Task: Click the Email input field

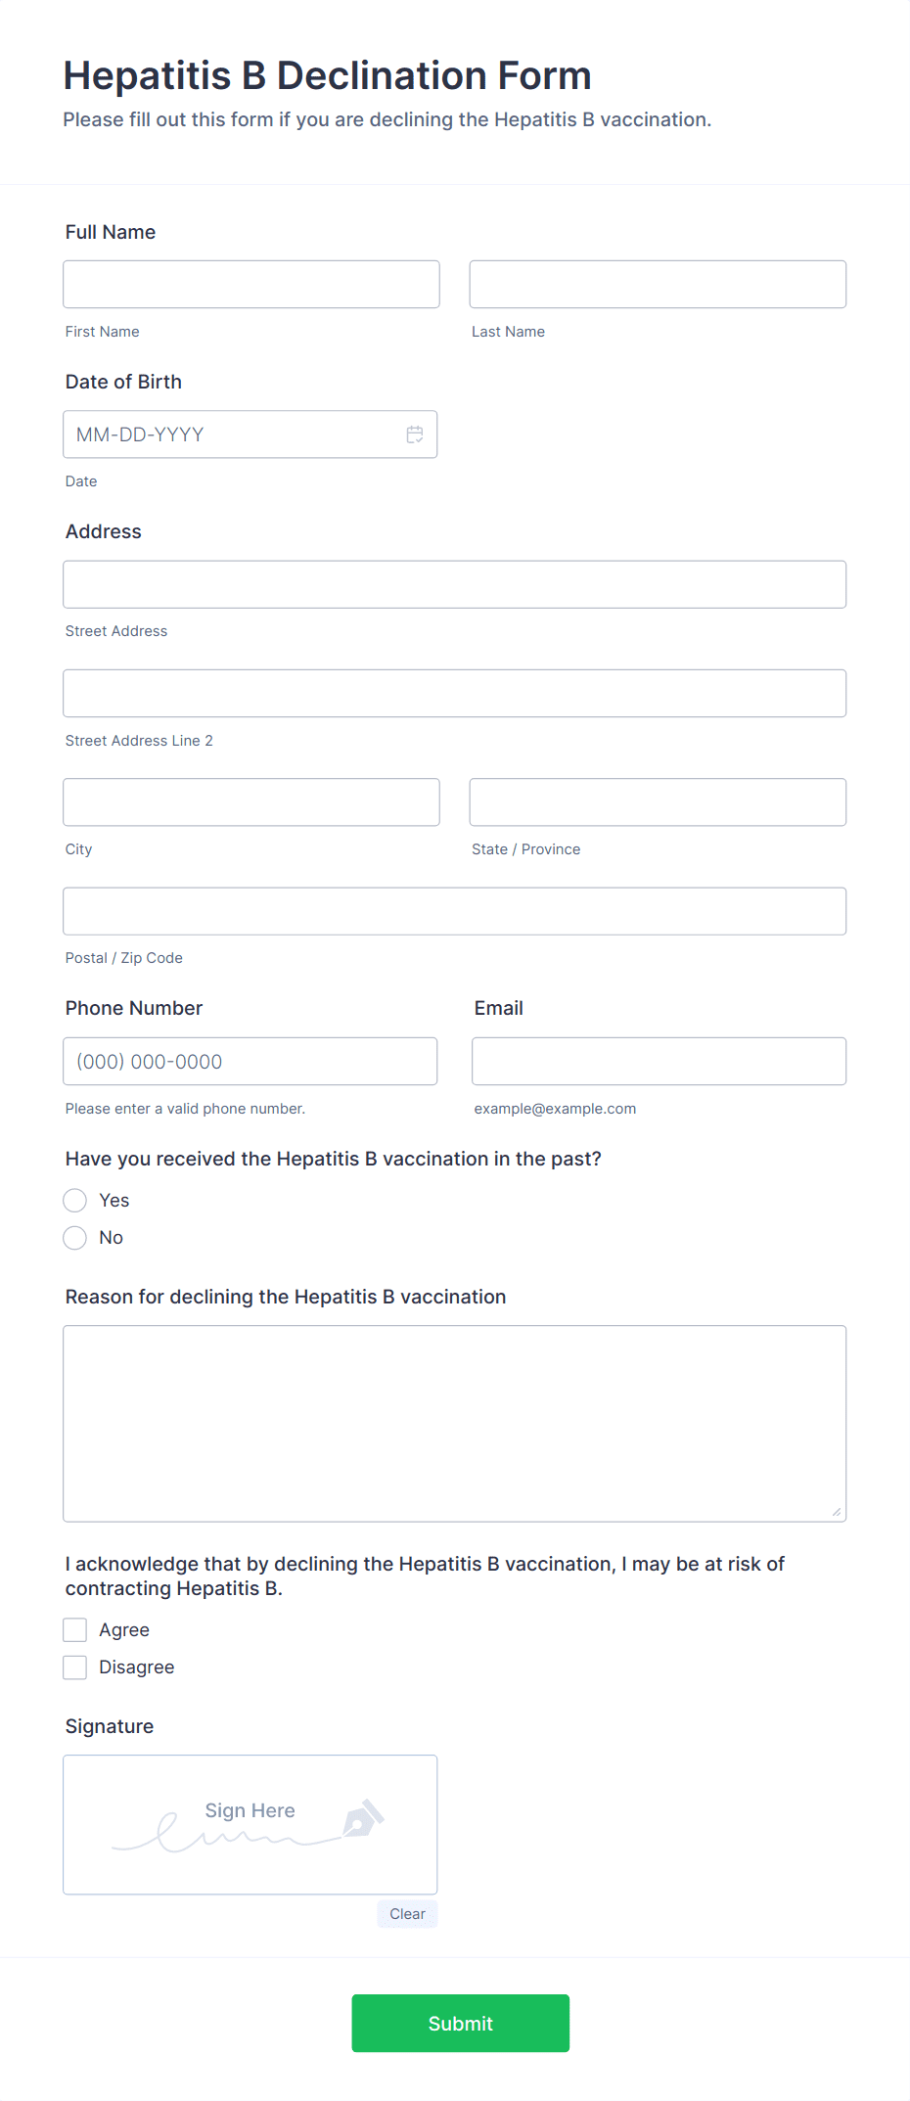Action: (x=659, y=1060)
